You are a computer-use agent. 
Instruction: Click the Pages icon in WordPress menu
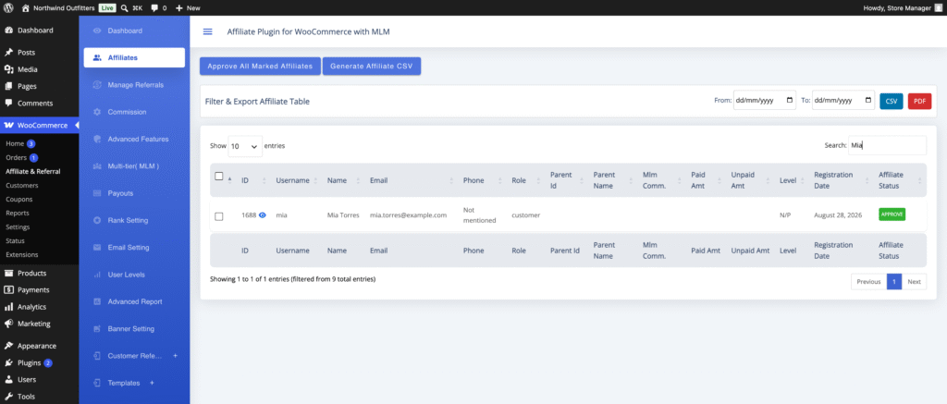[x=9, y=86]
